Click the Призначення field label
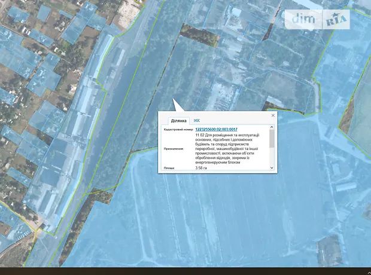The height and width of the screenshot is (275, 371). pos(175,150)
